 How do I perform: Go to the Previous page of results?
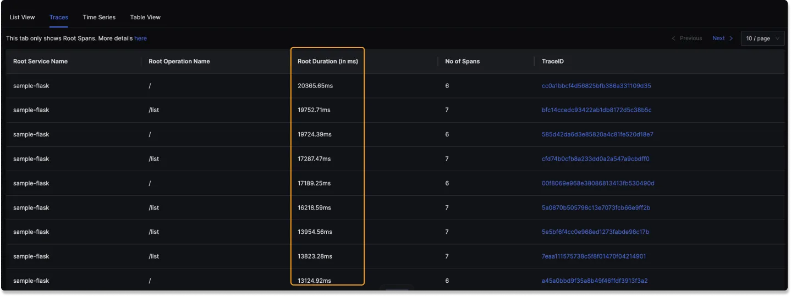(687, 39)
